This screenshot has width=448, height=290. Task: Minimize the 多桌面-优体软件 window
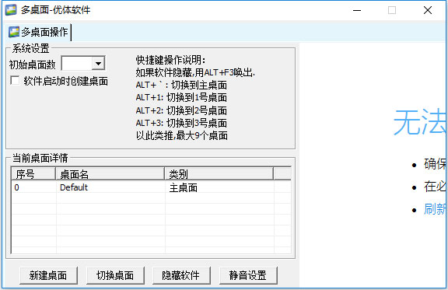(x=357, y=10)
